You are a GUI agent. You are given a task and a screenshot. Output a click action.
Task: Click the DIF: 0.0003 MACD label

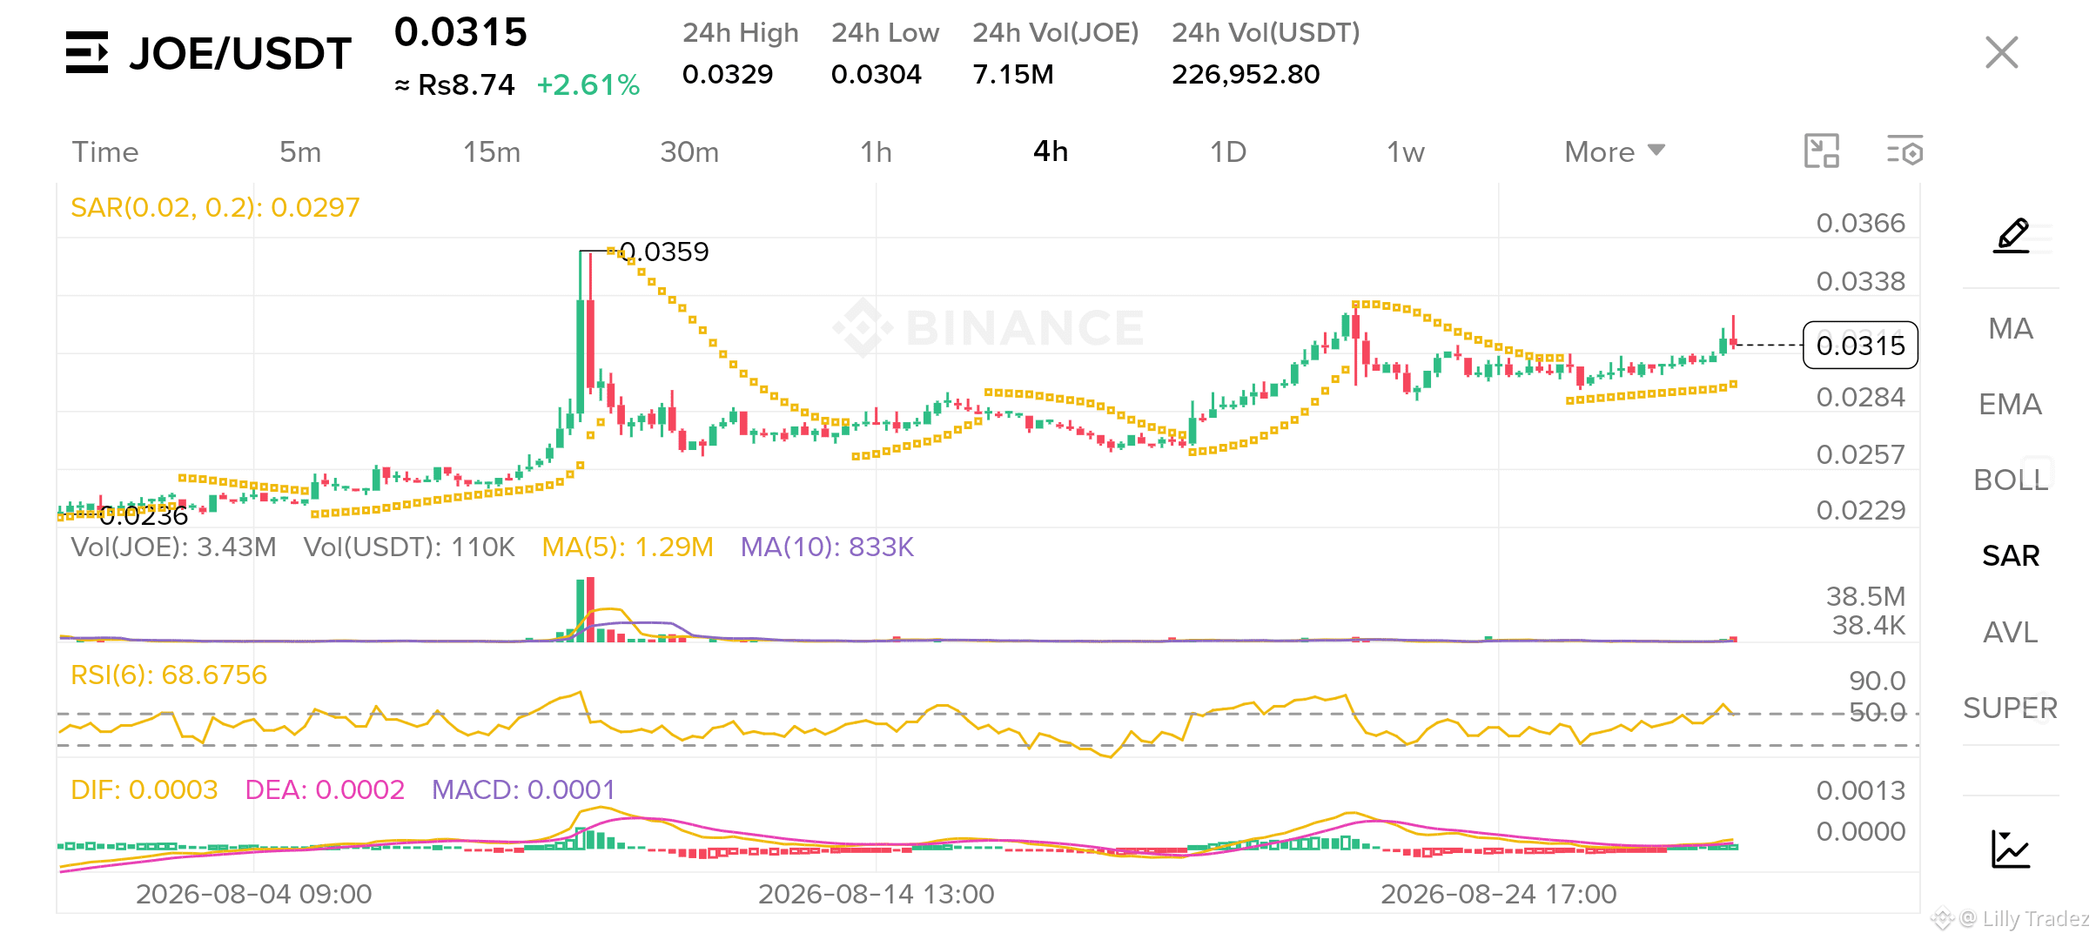pos(144,789)
